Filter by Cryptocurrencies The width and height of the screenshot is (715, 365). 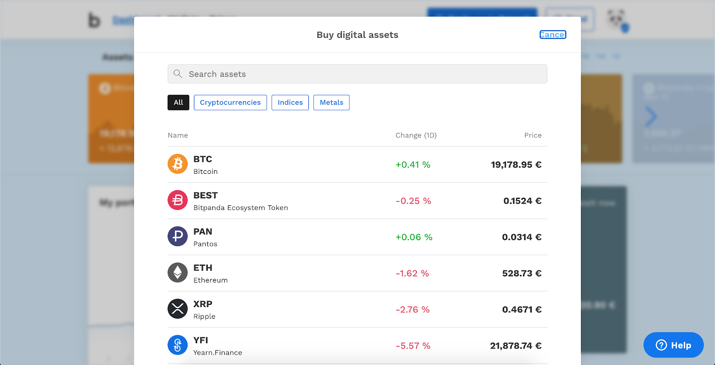pos(230,103)
